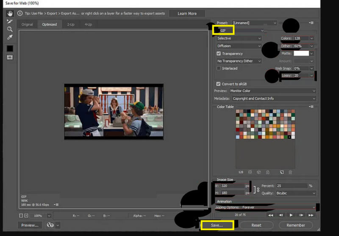Viewport: 339px width, 236px height.
Task: Open the Matte color dropdown arrow
Action: (x=311, y=53)
